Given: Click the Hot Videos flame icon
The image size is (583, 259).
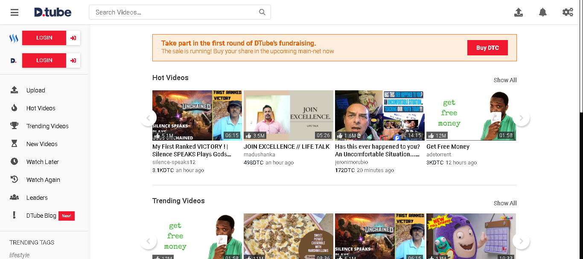Looking at the screenshot, I should [14, 108].
